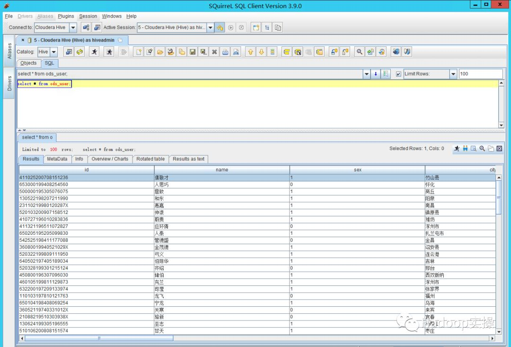Open the Info results tab
Viewport: 511px width, 347px height.
tap(79, 159)
